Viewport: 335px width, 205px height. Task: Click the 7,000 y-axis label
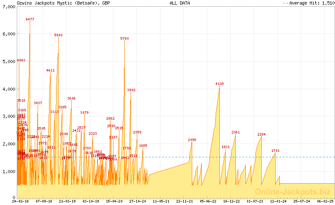pos(8,7)
